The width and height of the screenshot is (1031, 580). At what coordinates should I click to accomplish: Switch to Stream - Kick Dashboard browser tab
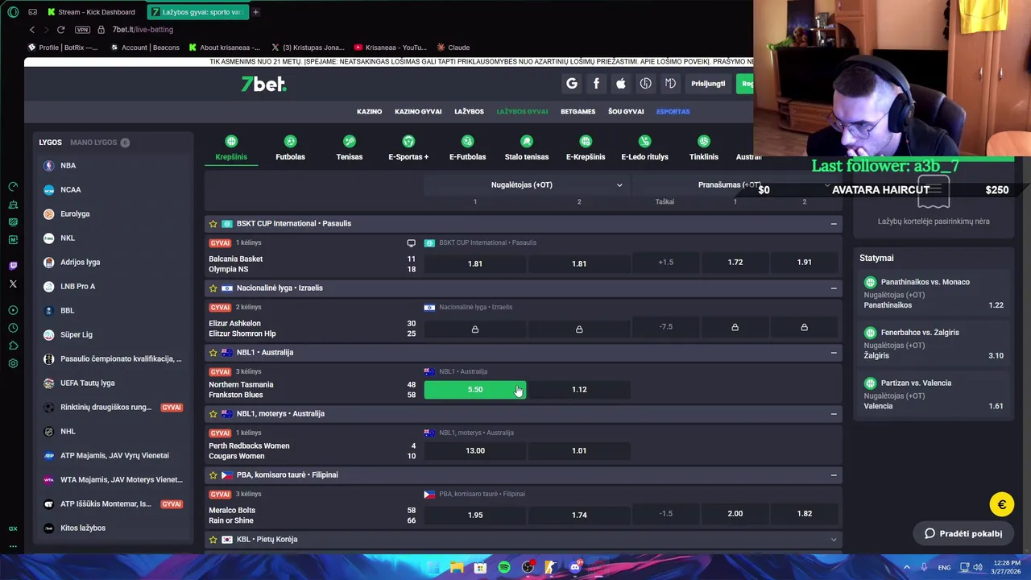(x=90, y=12)
